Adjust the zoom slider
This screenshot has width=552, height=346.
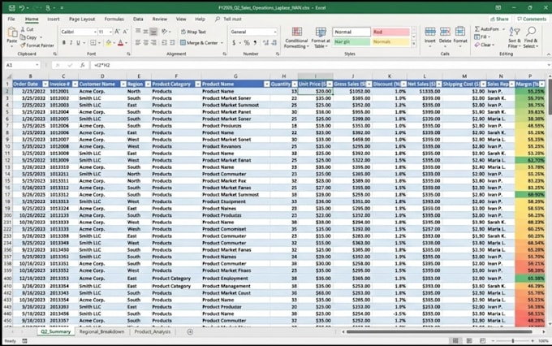tap(513, 341)
